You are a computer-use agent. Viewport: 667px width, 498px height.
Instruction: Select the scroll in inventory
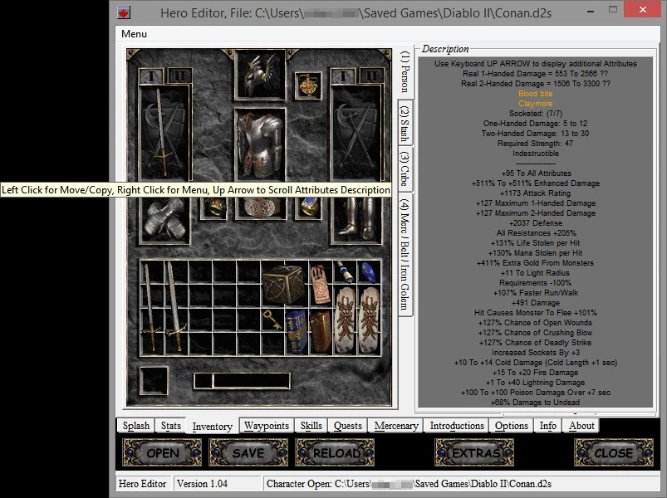pyautogui.click(x=345, y=272)
